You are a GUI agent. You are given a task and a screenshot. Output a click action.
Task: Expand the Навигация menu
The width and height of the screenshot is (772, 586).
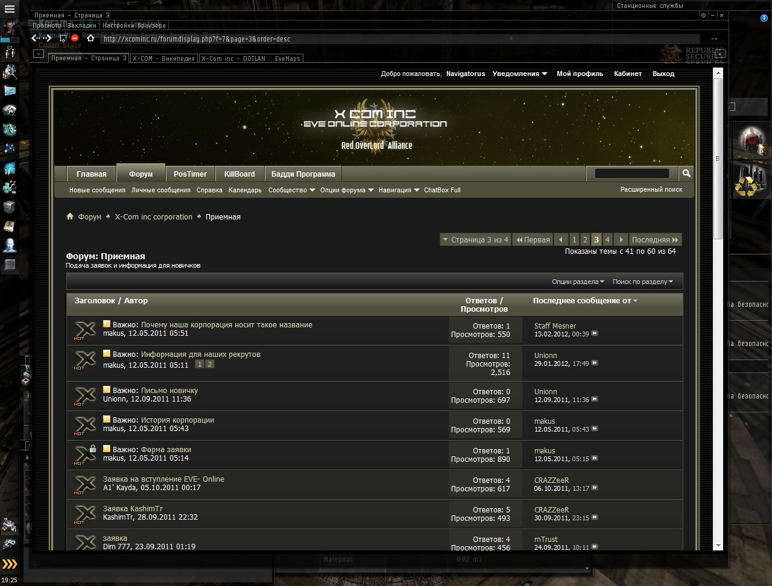pos(399,190)
